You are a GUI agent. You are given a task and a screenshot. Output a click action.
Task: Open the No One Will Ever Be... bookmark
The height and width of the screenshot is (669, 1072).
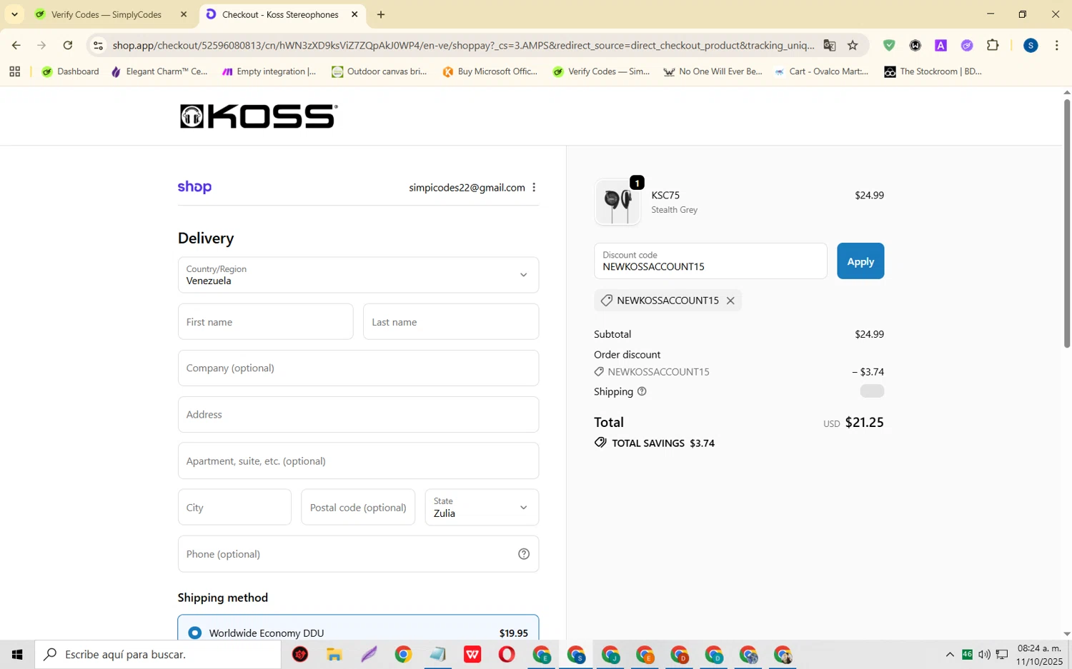[x=713, y=71]
